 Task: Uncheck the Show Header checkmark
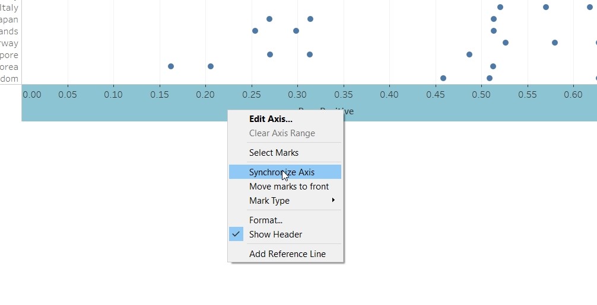tap(236, 235)
